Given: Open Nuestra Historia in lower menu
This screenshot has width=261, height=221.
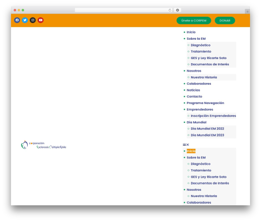Looking at the screenshot, I should click(x=204, y=196).
